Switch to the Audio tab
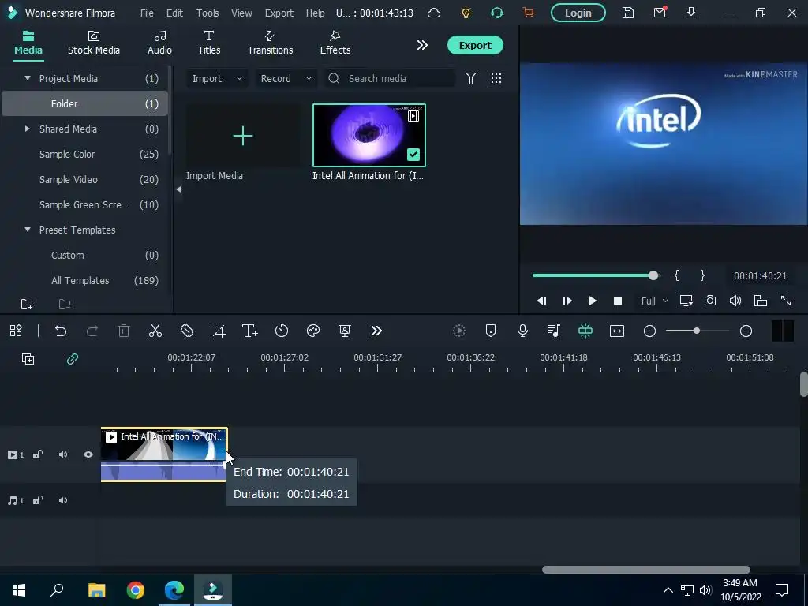Screen dimensions: 808x606 tap(159, 43)
